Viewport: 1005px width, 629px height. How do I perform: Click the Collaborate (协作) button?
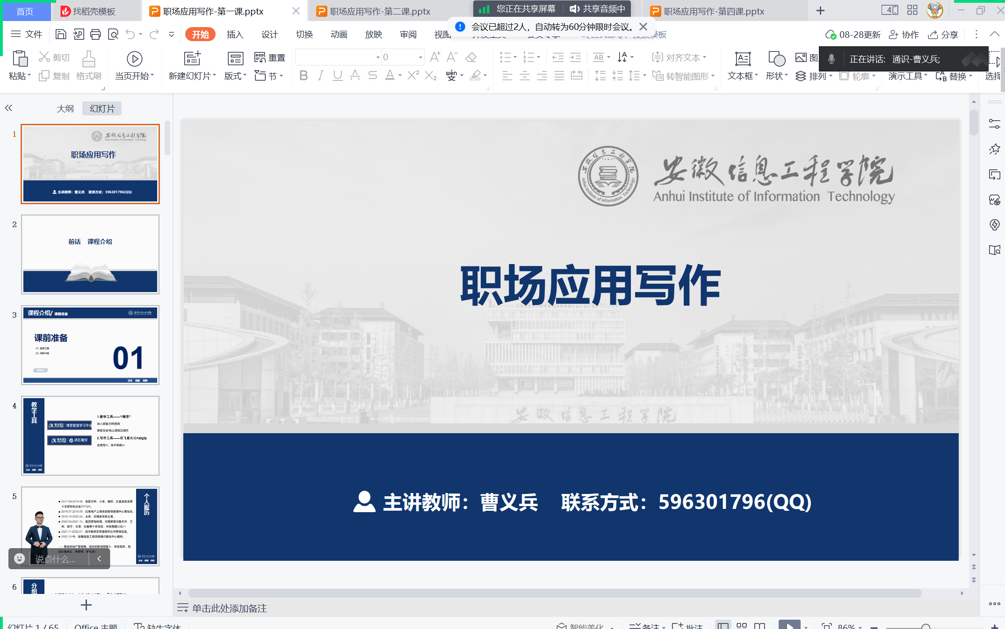click(x=904, y=35)
